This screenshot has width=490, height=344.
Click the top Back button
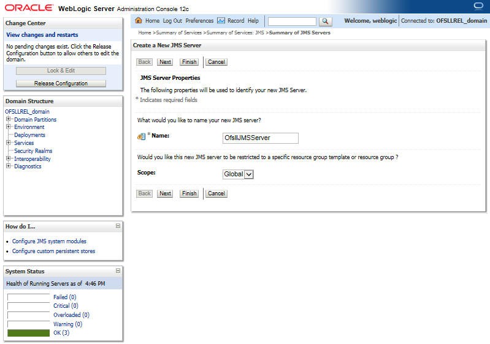click(144, 62)
